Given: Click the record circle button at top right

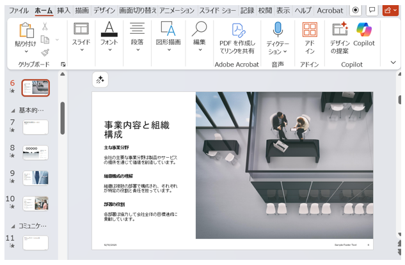Looking at the screenshot, I should [x=356, y=10].
